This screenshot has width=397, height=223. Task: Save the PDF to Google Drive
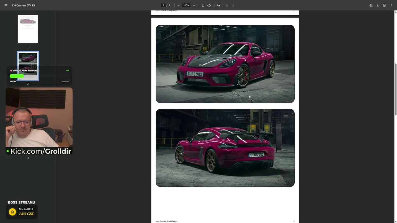pos(371,5)
